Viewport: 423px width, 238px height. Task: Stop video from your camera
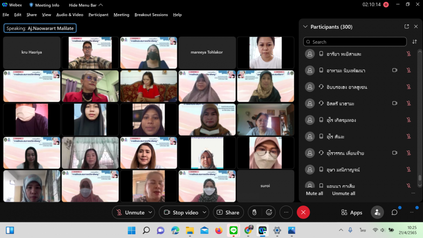(x=180, y=213)
